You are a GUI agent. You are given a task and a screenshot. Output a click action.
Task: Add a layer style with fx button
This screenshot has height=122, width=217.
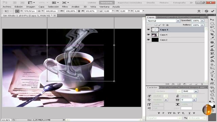pos(173,84)
